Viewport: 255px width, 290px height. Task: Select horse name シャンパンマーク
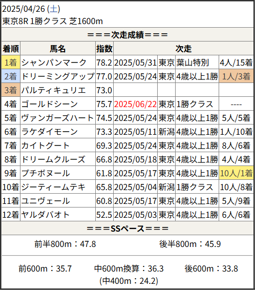tap(54, 63)
